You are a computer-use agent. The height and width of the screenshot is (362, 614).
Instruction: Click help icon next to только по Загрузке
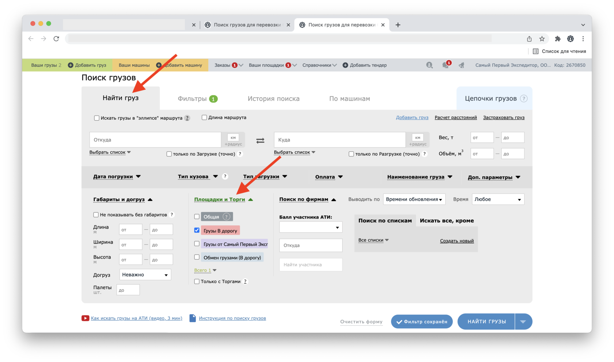(240, 154)
